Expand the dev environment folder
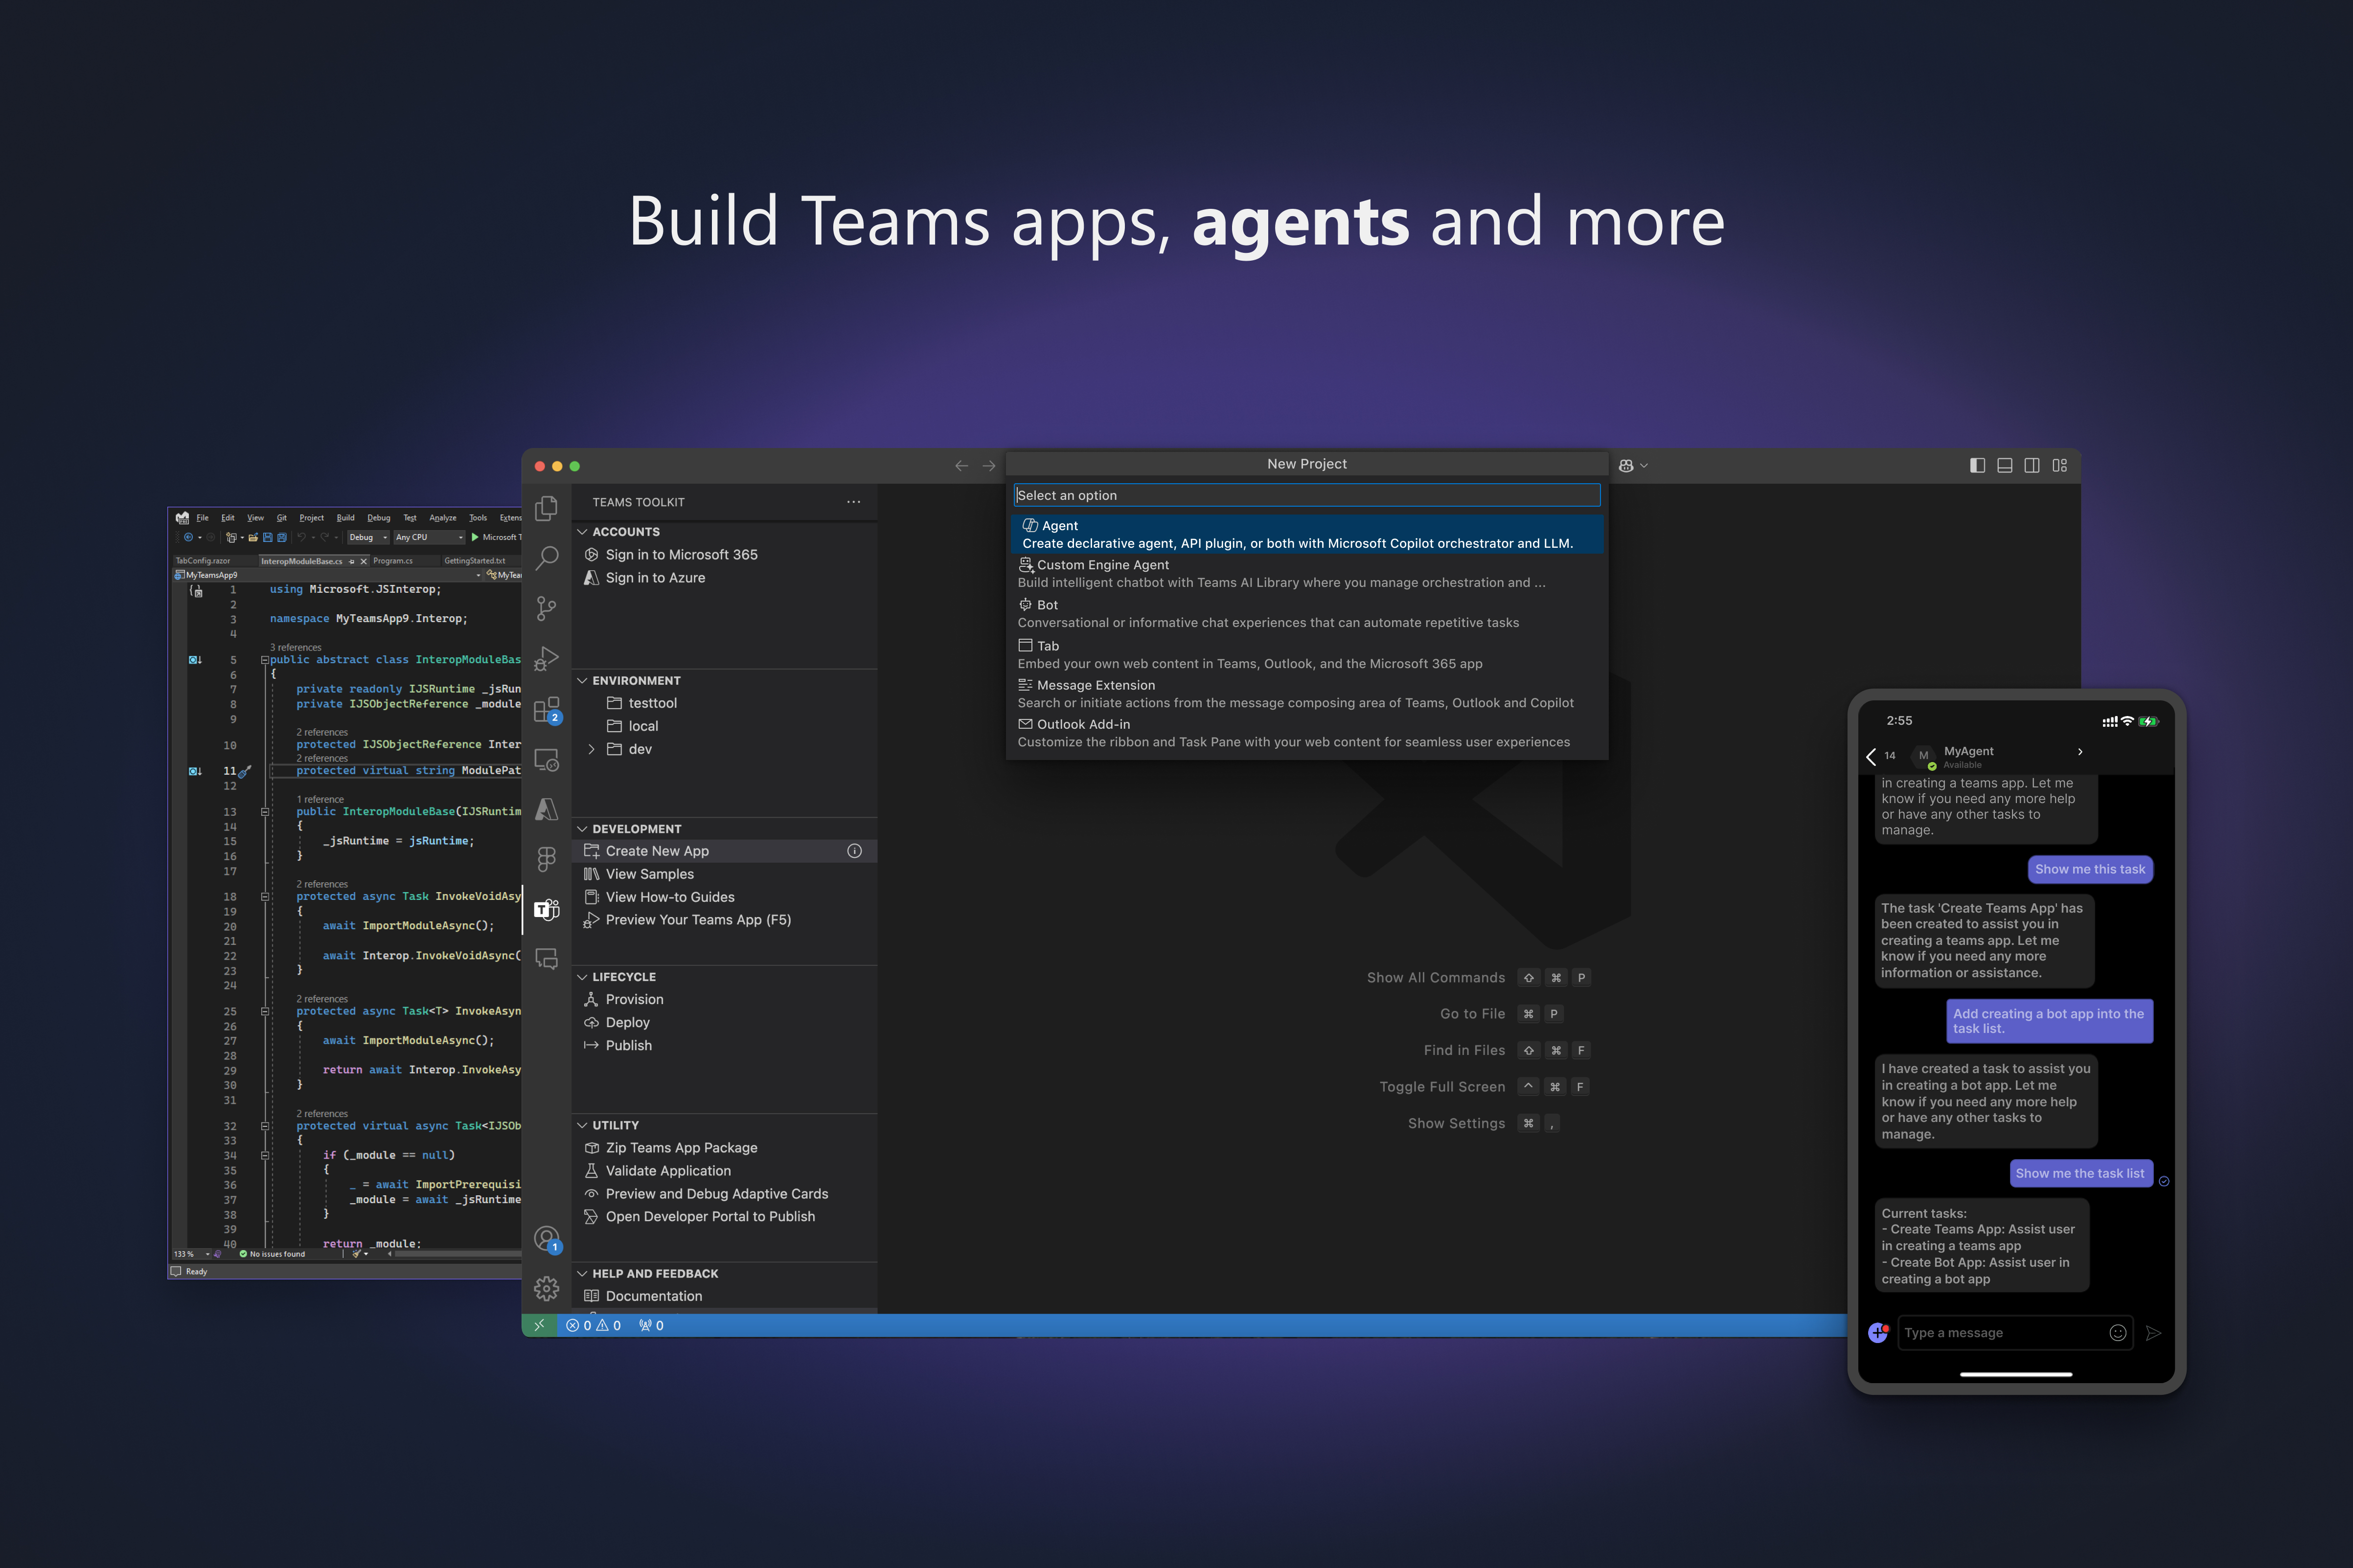 tap(591, 749)
